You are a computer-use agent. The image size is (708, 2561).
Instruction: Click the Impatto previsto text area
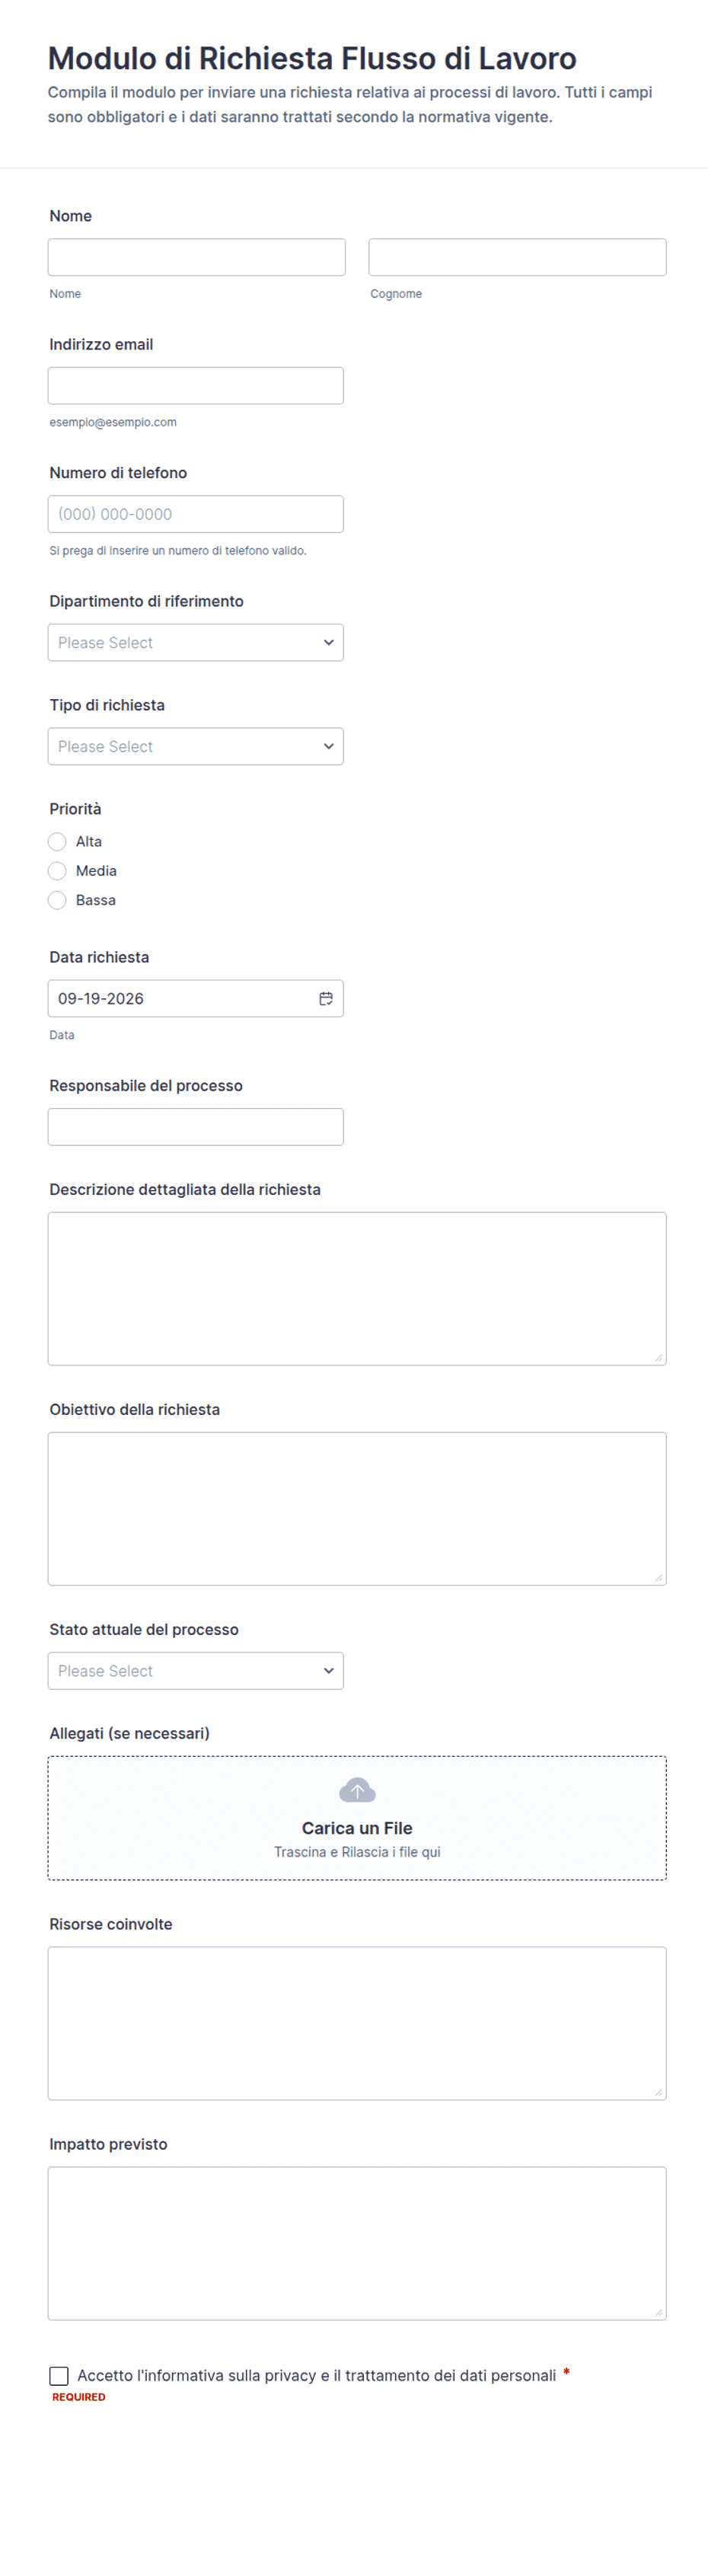pyautogui.click(x=357, y=2243)
